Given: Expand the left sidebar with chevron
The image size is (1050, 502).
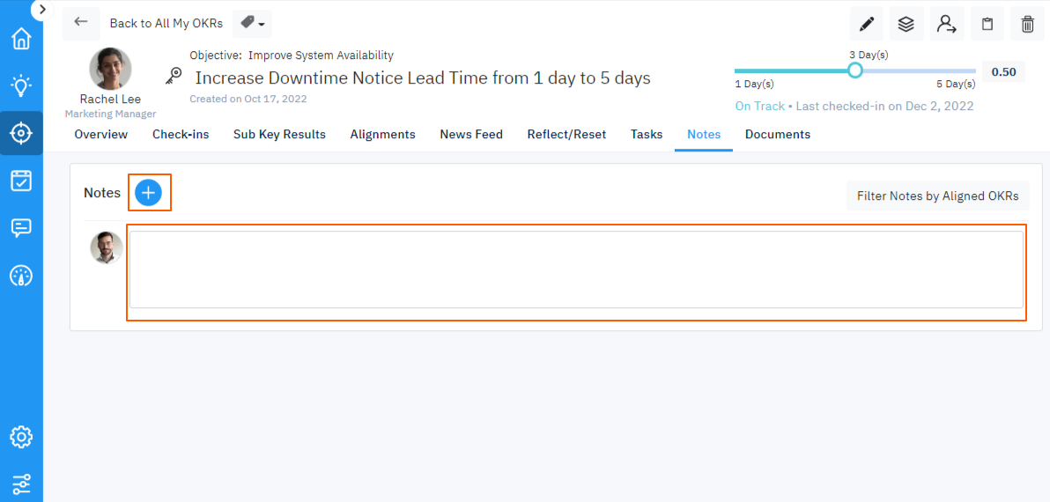Looking at the screenshot, I should [41, 9].
